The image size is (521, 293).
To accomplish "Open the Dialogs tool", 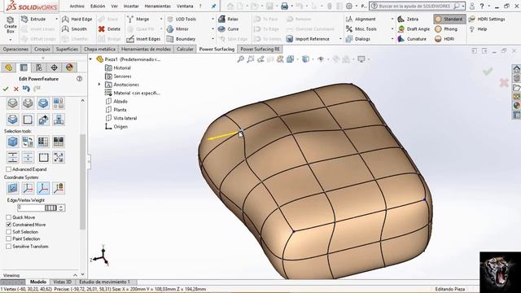I will coord(358,39).
